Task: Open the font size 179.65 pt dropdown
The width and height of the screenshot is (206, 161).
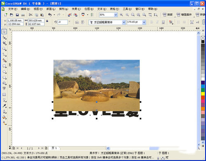Action: (x=144, y=22)
